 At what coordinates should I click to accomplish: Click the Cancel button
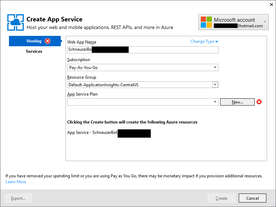pyautogui.click(x=253, y=198)
